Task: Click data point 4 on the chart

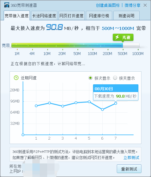Action: tap(76, 103)
